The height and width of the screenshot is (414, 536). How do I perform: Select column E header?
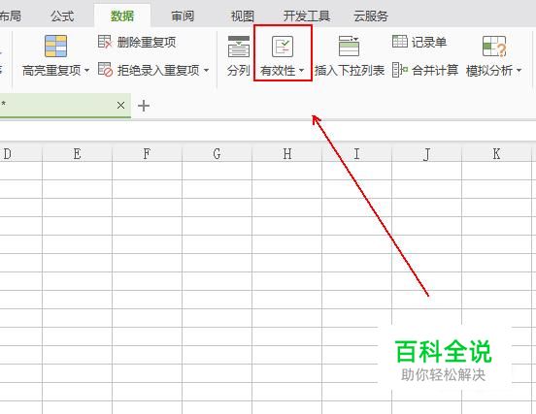coord(78,154)
